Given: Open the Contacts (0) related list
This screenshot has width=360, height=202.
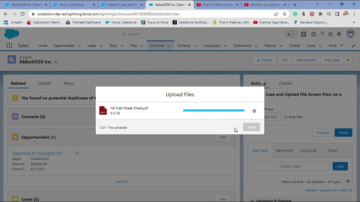Looking at the screenshot, I should (x=33, y=116).
